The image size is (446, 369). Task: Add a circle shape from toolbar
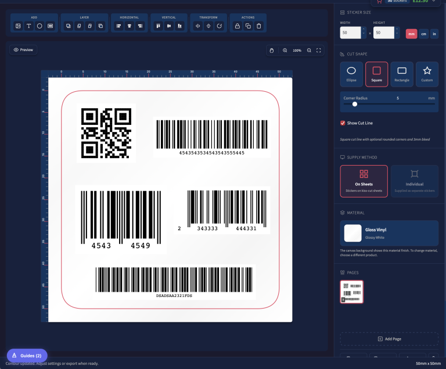[39, 26]
